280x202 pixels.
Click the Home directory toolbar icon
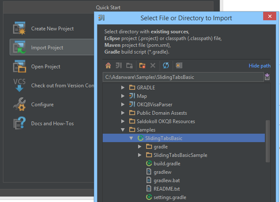click(x=108, y=66)
